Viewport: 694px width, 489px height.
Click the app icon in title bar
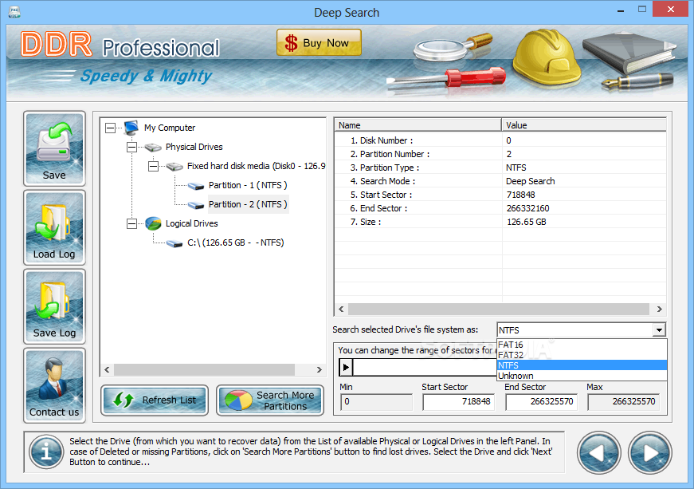(x=14, y=11)
